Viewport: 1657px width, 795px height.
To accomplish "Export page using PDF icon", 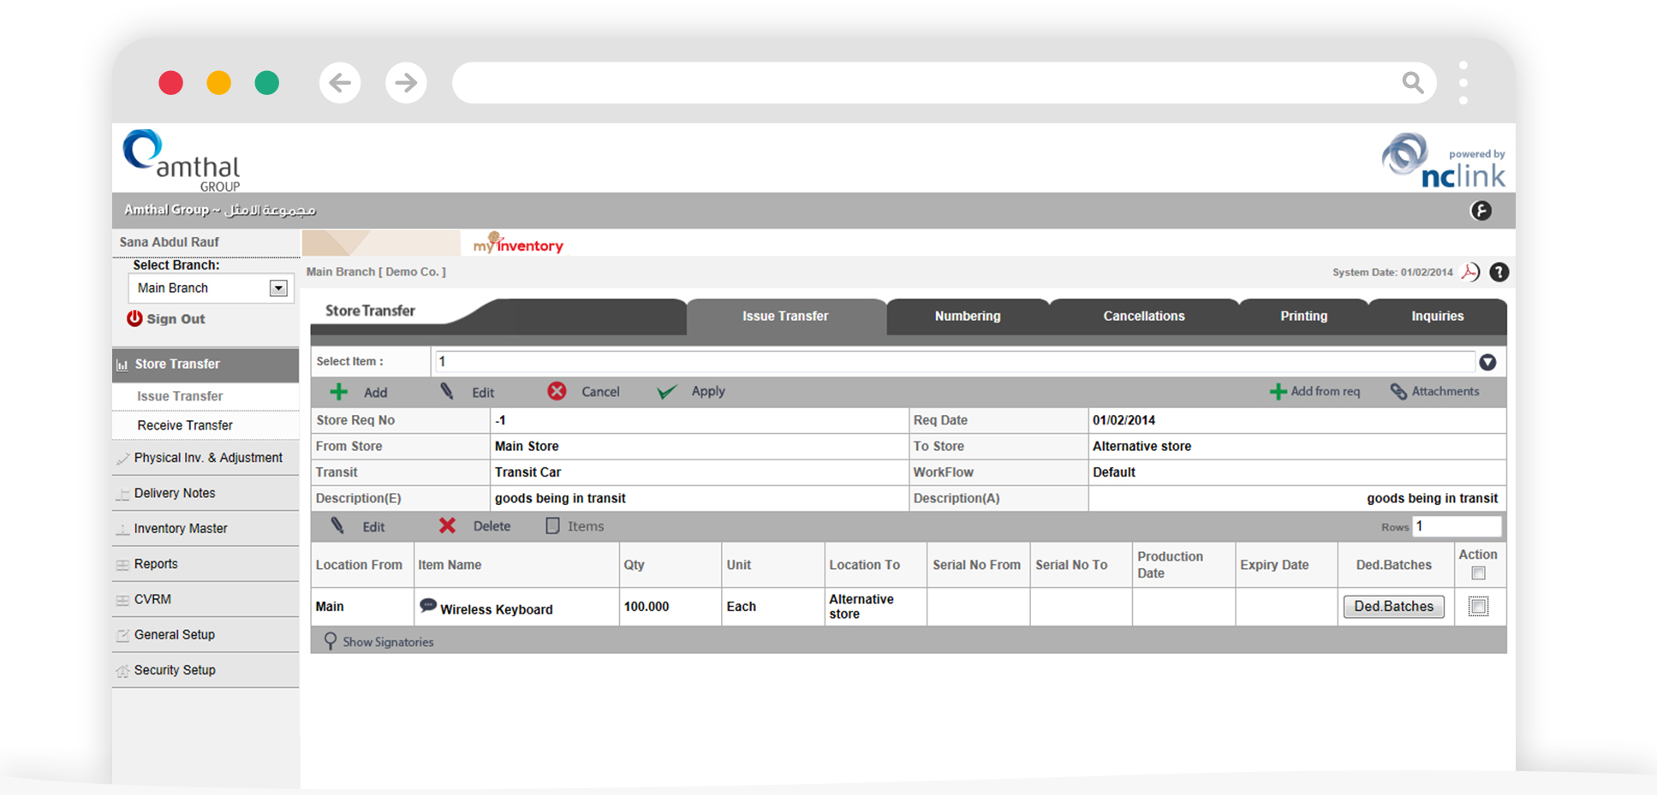I will [1470, 272].
